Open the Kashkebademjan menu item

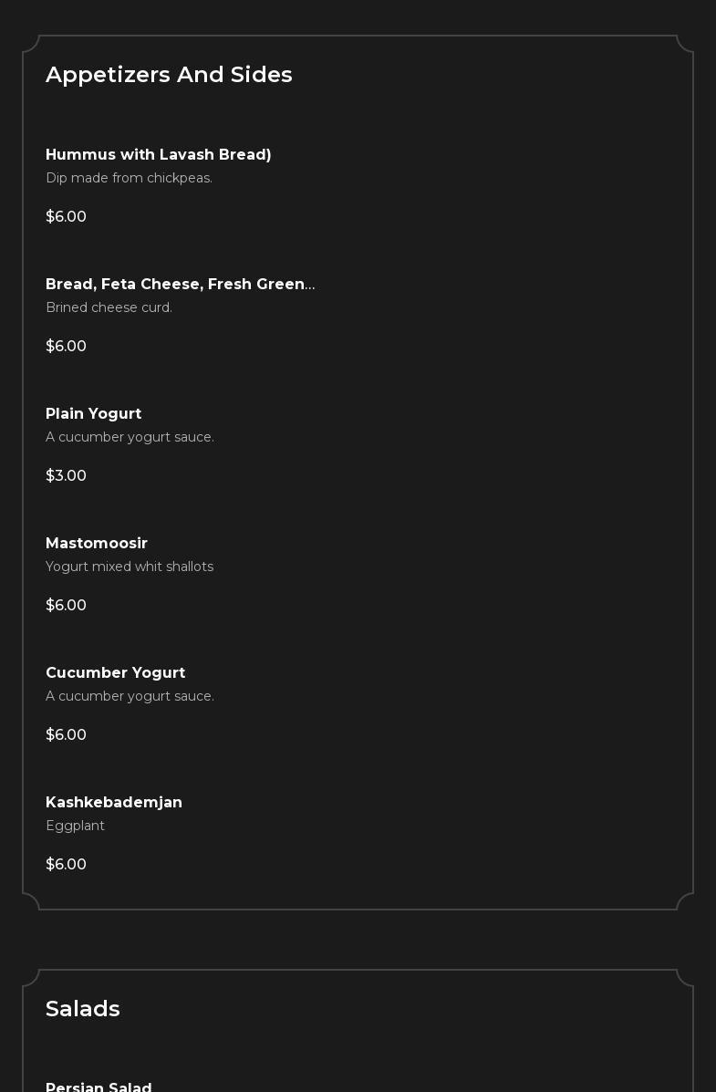[x=113, y=803]
